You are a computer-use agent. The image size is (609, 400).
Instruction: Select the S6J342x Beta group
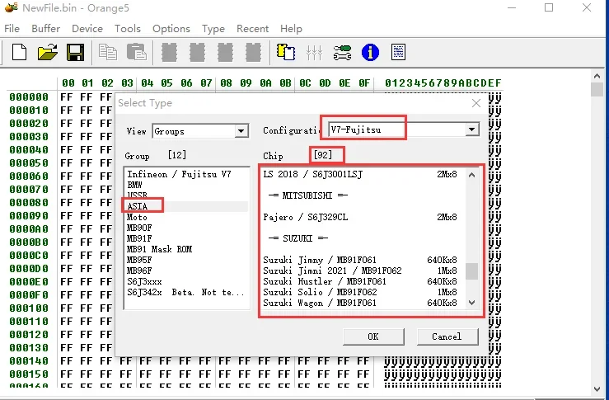(186, 292)
